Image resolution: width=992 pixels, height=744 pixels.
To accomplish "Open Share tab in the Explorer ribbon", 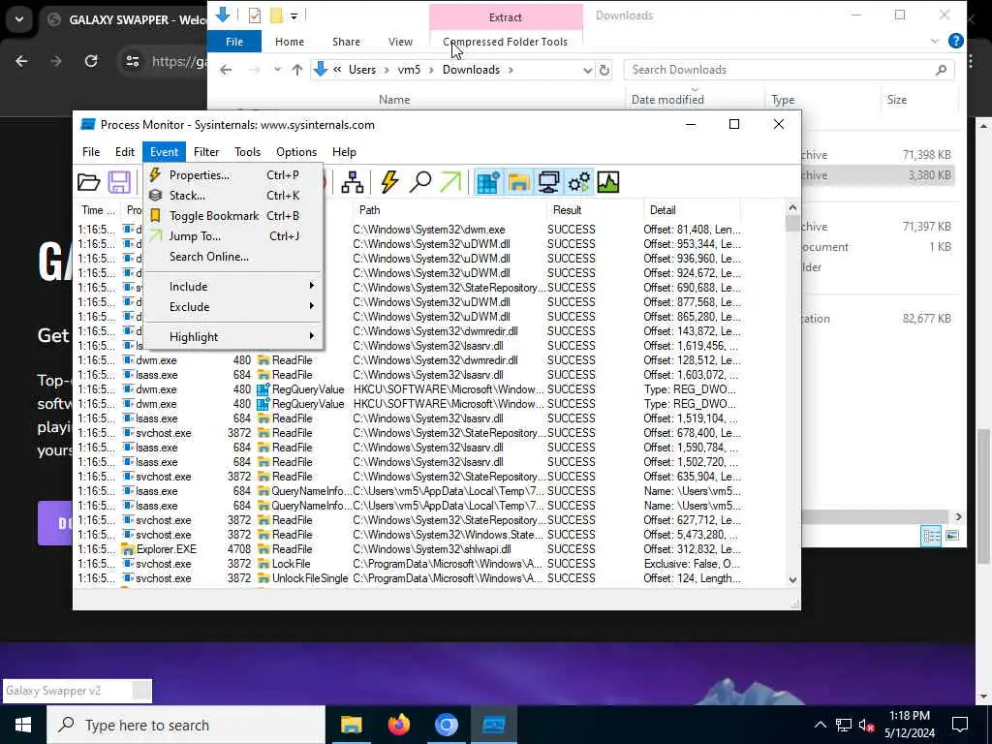I will coord(346,42).
